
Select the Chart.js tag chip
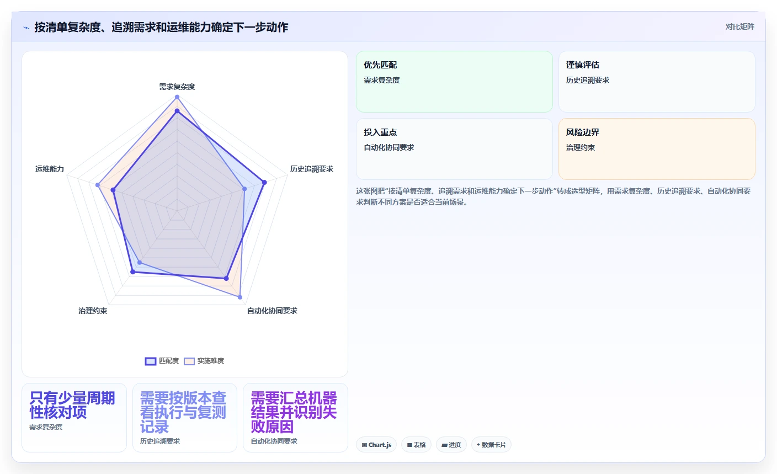[376, 445]
